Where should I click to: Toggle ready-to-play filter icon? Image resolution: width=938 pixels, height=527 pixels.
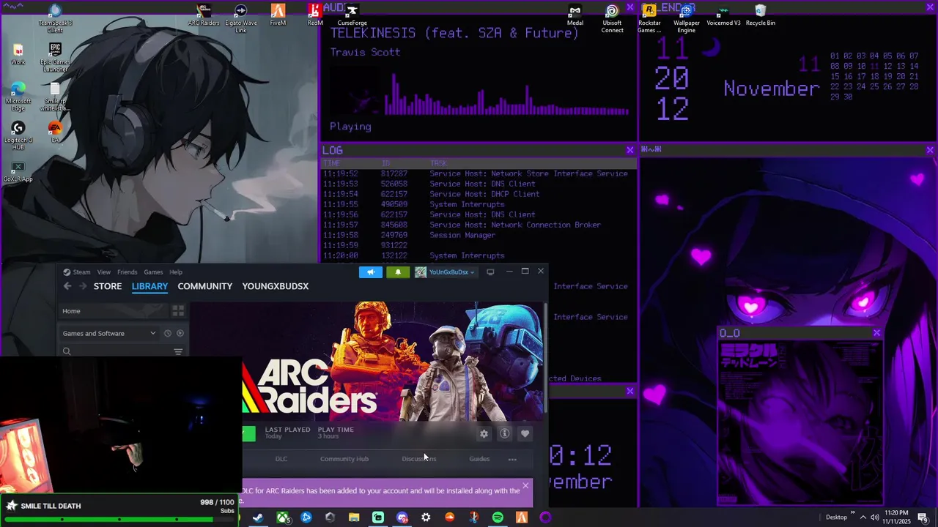coord(180,333)
